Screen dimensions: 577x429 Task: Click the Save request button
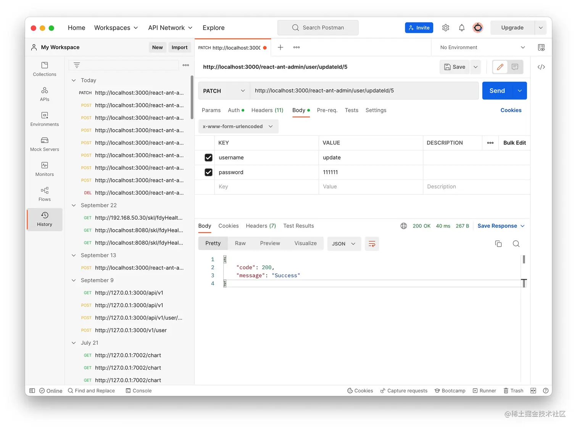[455, 67]
